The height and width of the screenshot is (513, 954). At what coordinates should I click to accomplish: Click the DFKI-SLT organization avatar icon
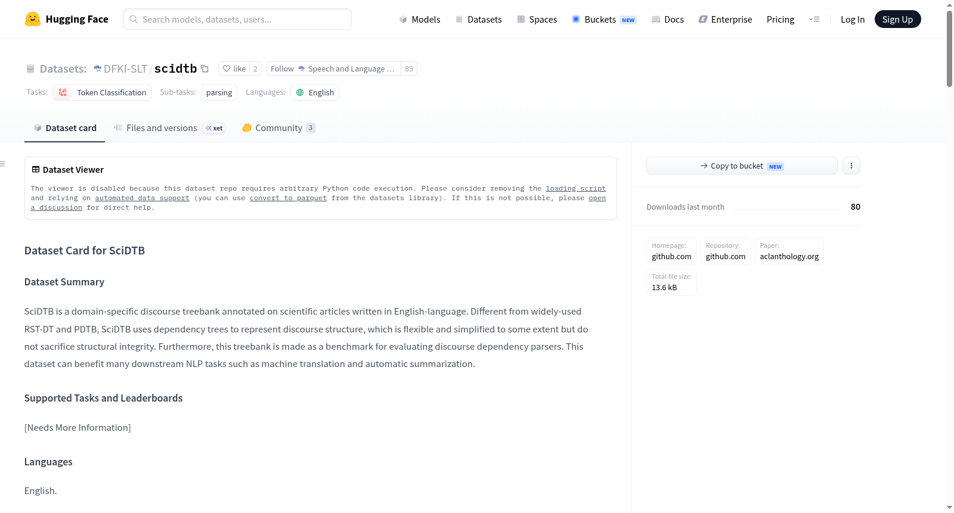(98, 69)
